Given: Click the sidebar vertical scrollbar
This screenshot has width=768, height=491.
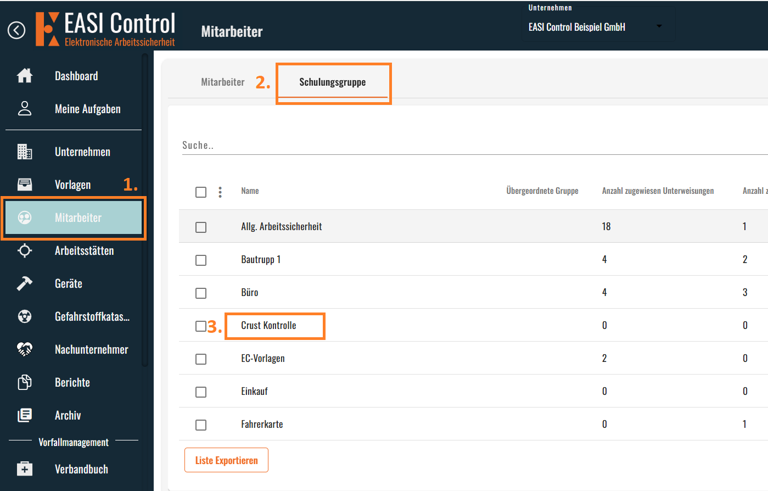Looking at the screenshot, I should pyautogui.click(x=145, y=209).
